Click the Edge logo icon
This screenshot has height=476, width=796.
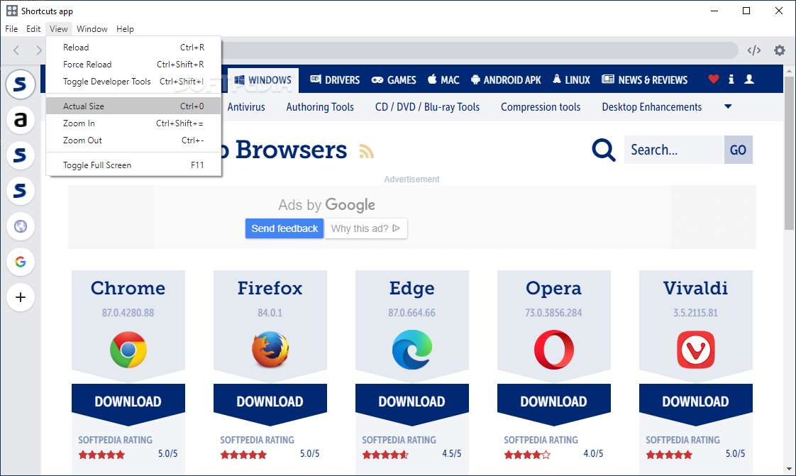pos(411,350)
